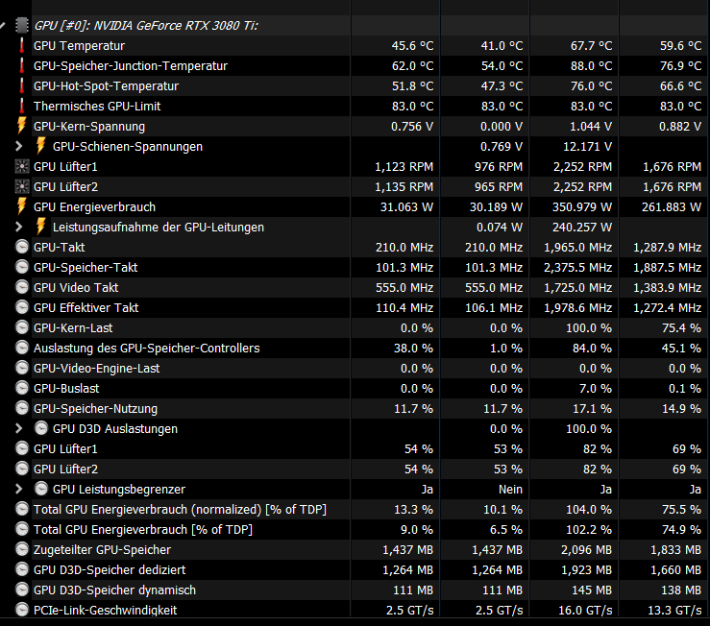Click gauge icon of PCIe-Link-Geschwindigkeit
This screenshot has width=710, height=626.
tap(22, 610)
